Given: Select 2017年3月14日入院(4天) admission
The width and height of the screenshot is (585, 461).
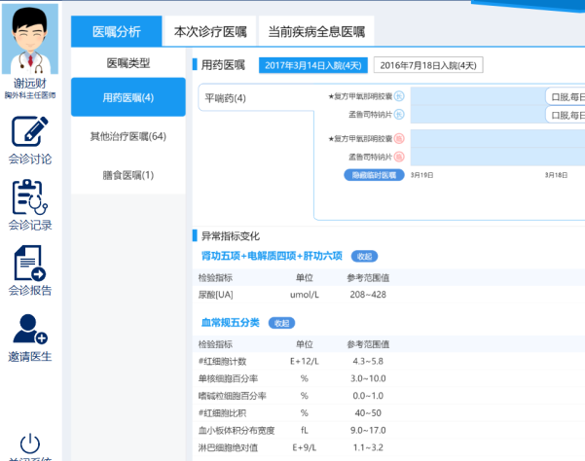Looking at the screenshot, I should [x=312, y=66].
